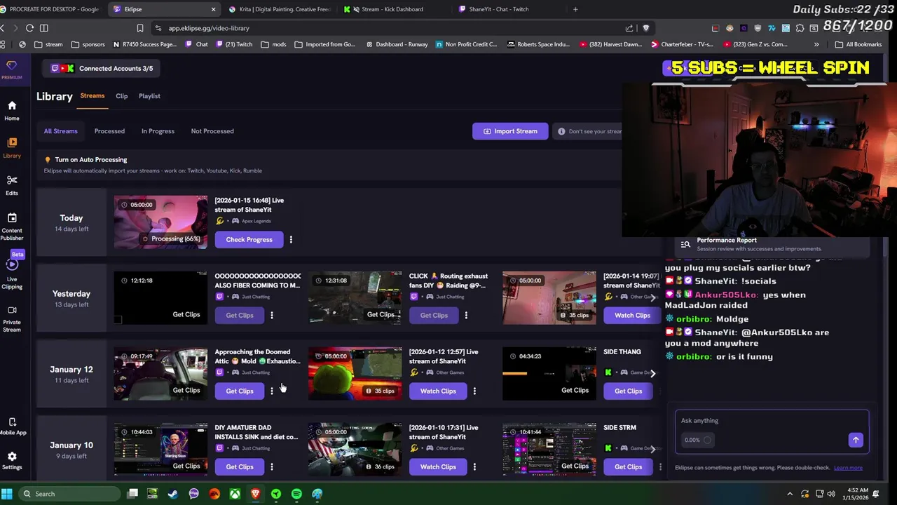Filter by Processed streams
The image size is (897, 505).
(x=109, y=131)
